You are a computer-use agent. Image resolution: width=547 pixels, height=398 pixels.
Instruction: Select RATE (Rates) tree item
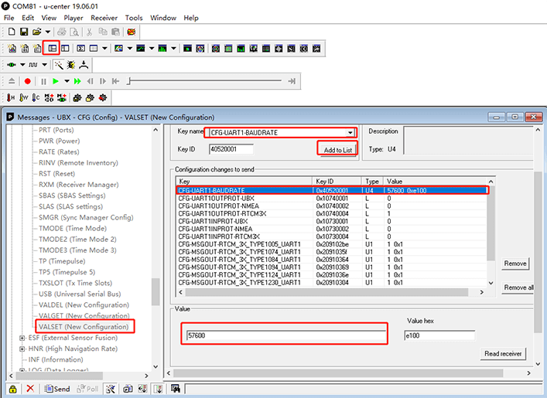(59, 152)
